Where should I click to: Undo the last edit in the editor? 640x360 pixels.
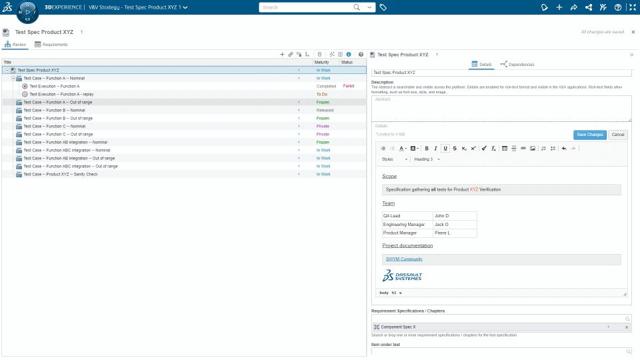[564, 149]
